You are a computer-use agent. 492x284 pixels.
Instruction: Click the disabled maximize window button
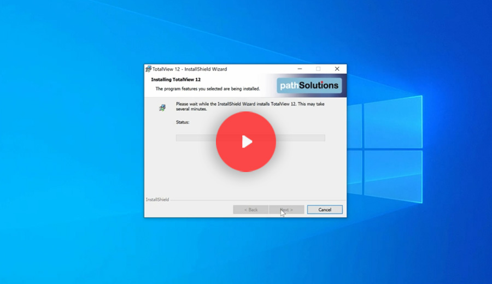pyautogui.click(x=318, y=69)
